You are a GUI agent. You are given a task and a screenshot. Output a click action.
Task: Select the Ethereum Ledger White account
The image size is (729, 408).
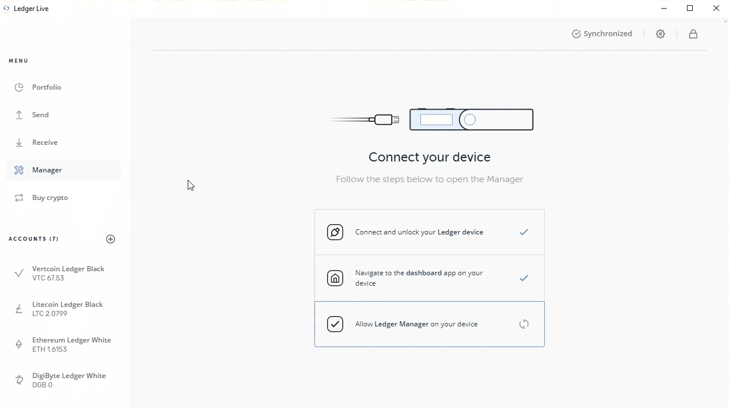pyautogui.click(x=71, y=344)
